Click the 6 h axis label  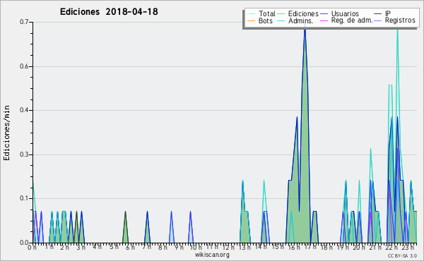(x=130, y=247)
